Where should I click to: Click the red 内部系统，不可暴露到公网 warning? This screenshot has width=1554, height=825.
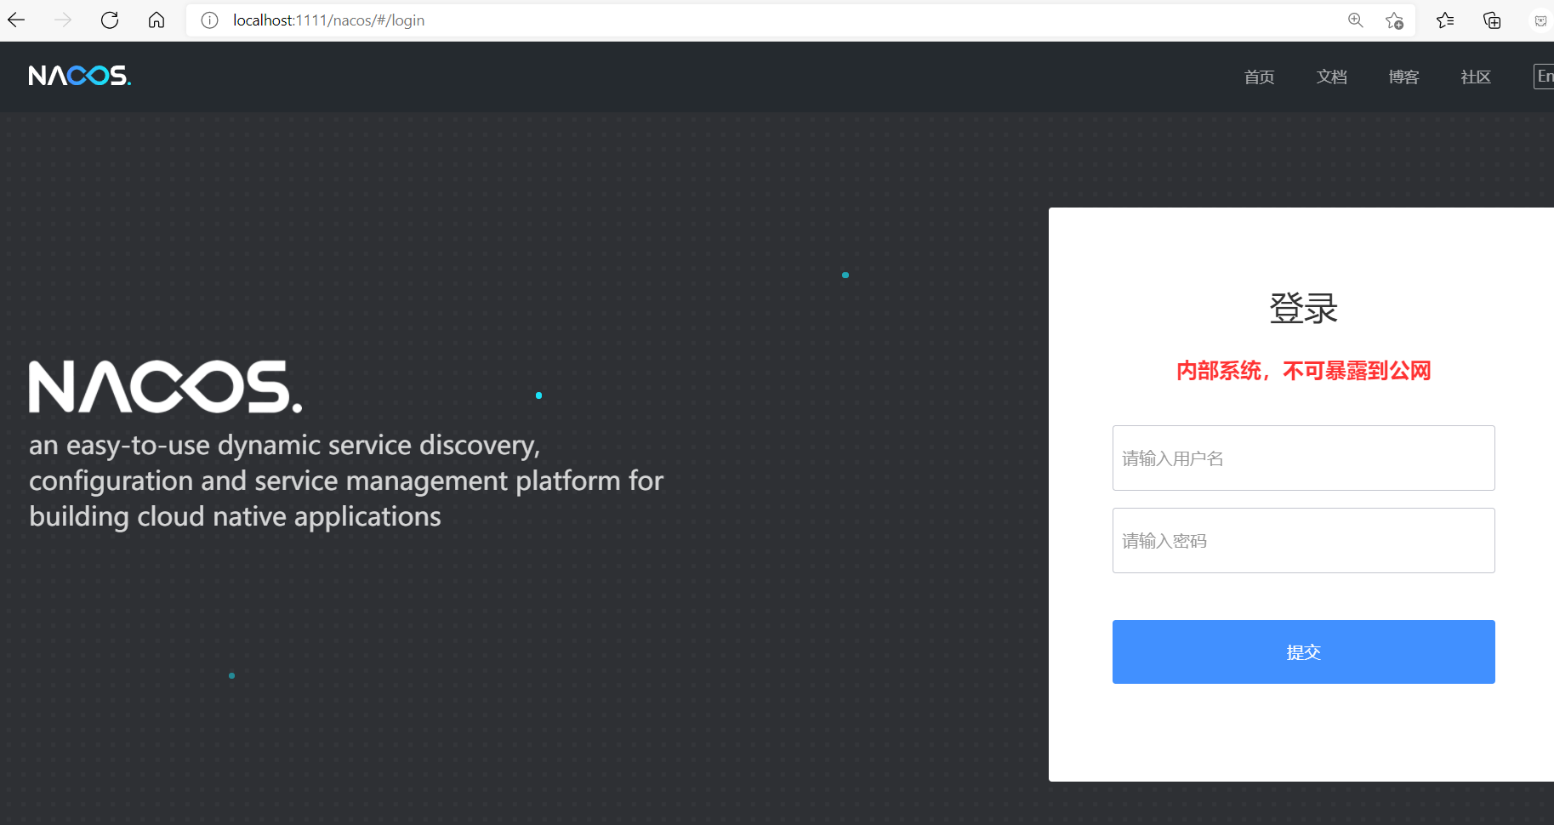1303,371
